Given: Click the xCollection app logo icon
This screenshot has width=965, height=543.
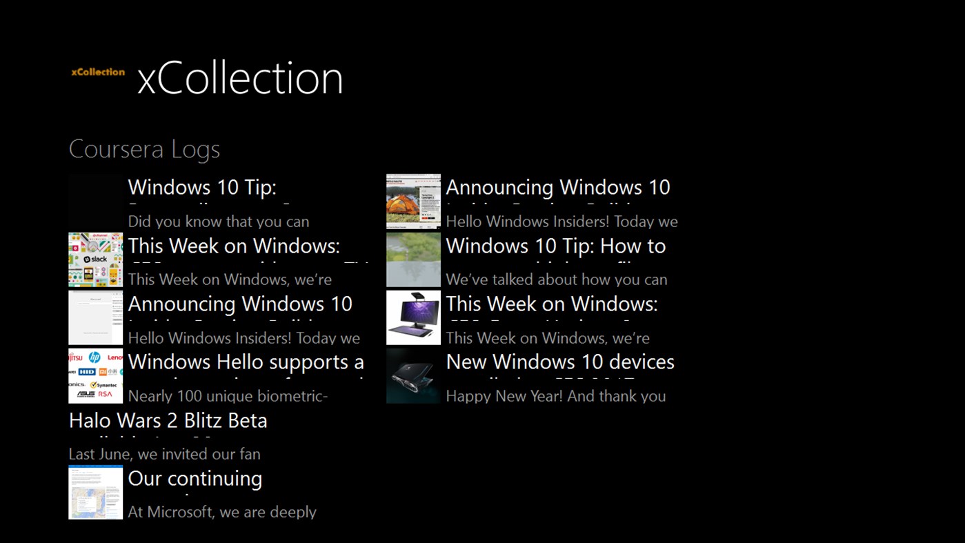Looking at the screenshot, I should tap(97, 72).
